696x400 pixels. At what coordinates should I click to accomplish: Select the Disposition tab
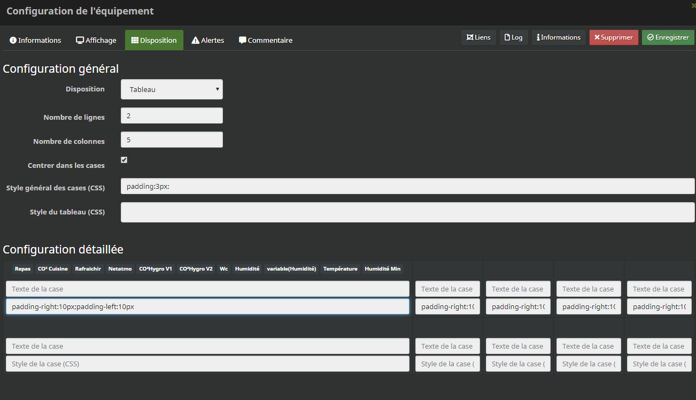click(154, 40)
